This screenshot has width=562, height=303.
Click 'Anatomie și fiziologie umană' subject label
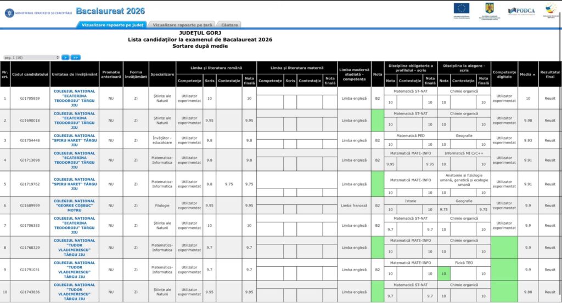(x=464, y=180)
